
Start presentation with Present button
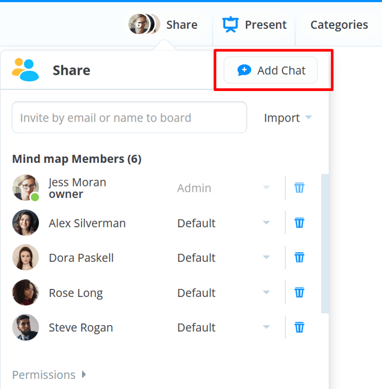pos(265,25)
